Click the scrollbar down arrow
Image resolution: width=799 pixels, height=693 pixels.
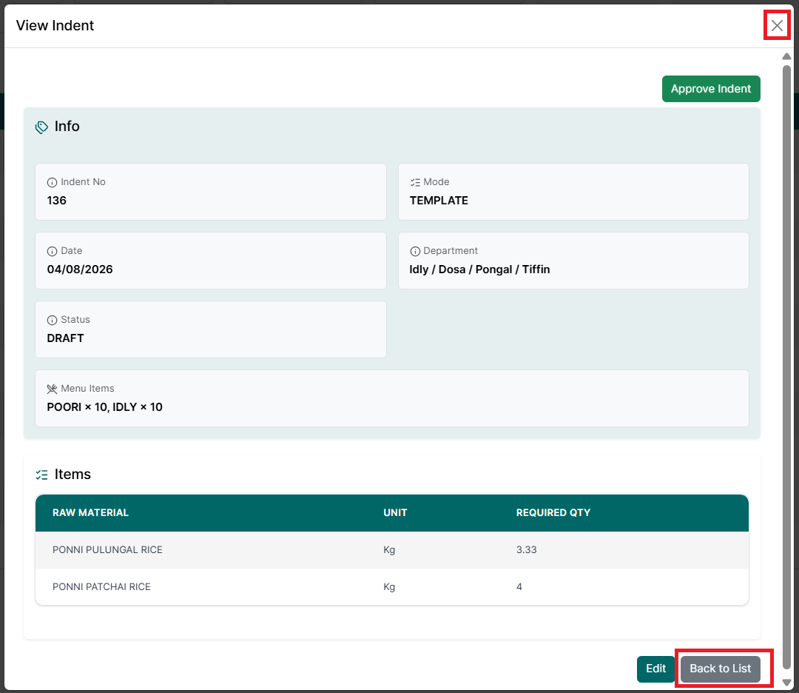pyautogui.click(x=786, y=683)
